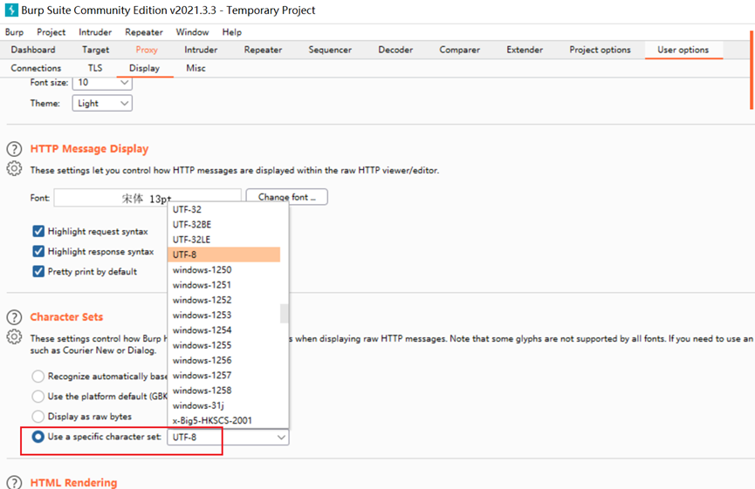Image resolution: width=755 pixels, height=489 pixels.
Task: Choose UTF-32LE from the charset list
Action: 224,240
